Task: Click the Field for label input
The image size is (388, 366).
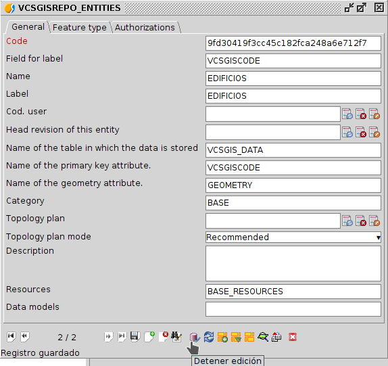Action: [293, 61]
